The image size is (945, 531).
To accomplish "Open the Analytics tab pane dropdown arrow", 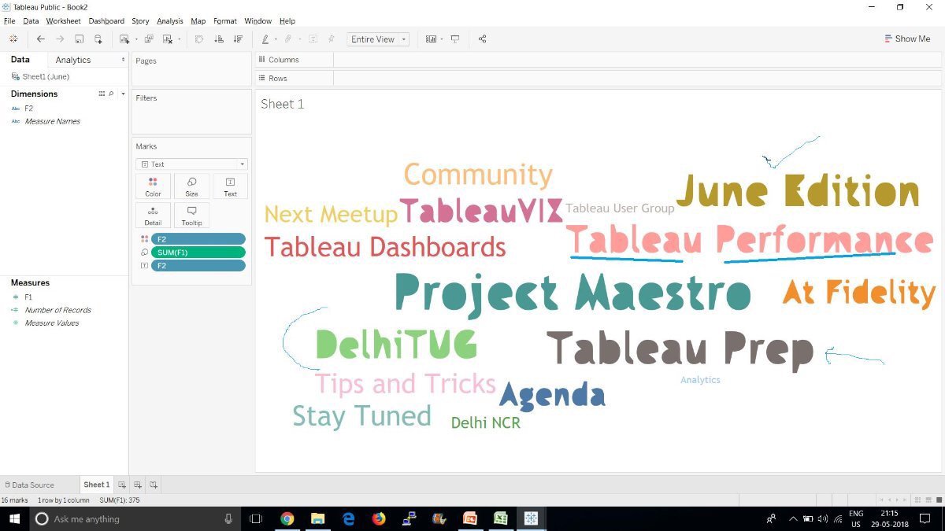I will tap(123, 60).
